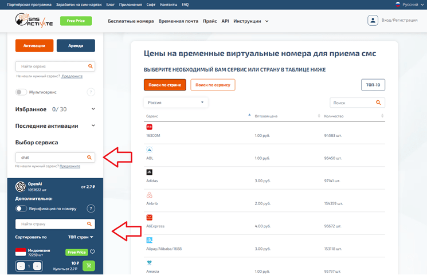Click the SMS Activate logo

[x=34, y=21]
